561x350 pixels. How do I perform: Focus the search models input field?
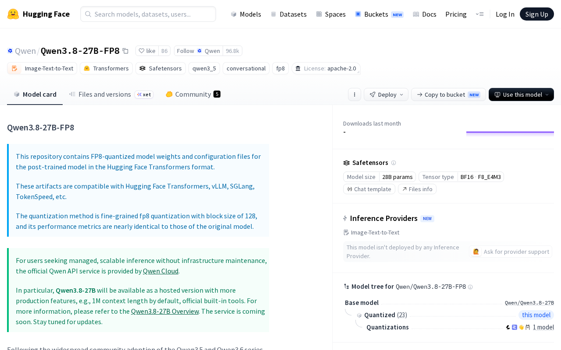148,14
